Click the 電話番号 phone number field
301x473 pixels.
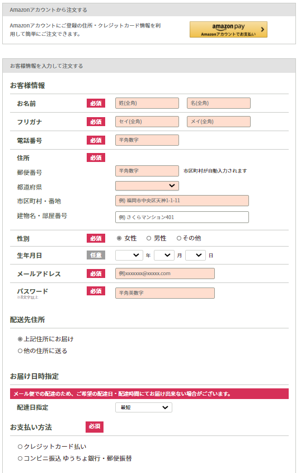point(147,140)
